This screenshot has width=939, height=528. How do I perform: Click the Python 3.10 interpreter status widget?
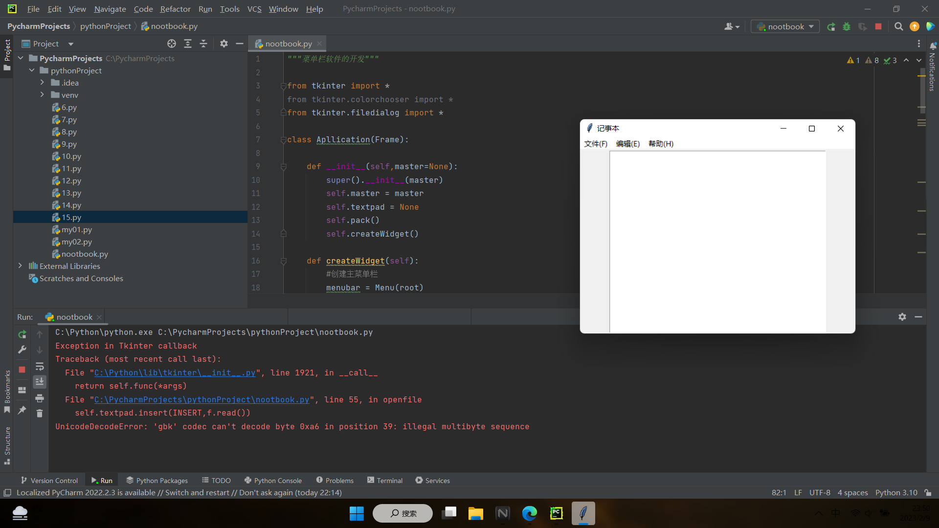pyautogui.click(x=896, y=493)
